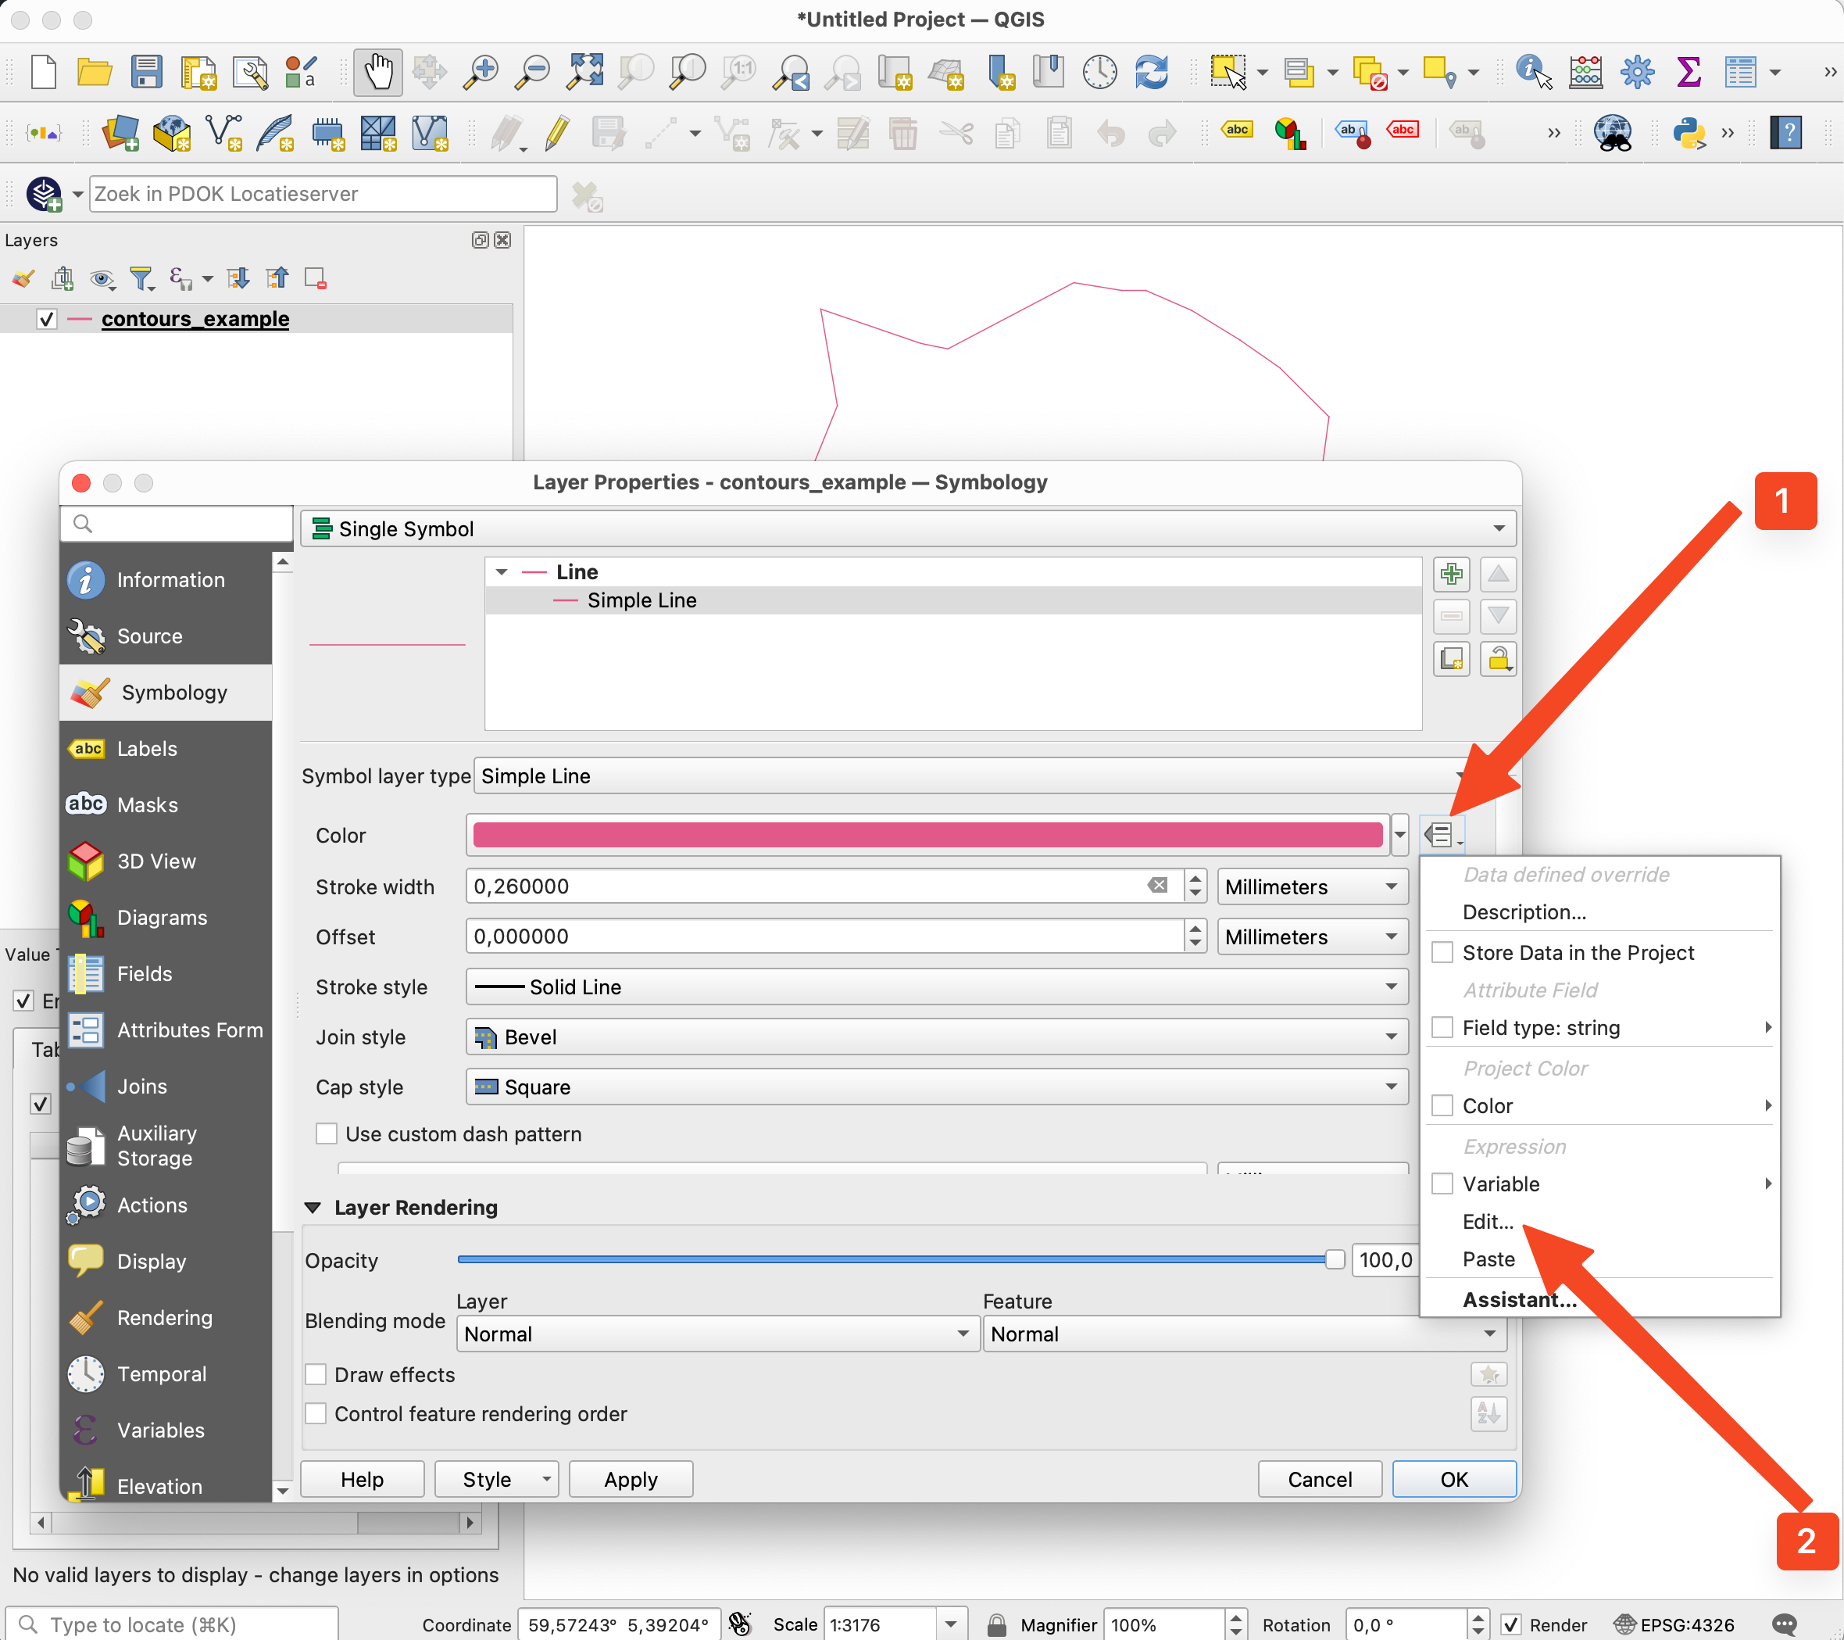This screenshot has height=1640, width=1844.
Task: Click the Zoom In magnifier tool
Action: (481, 72)
